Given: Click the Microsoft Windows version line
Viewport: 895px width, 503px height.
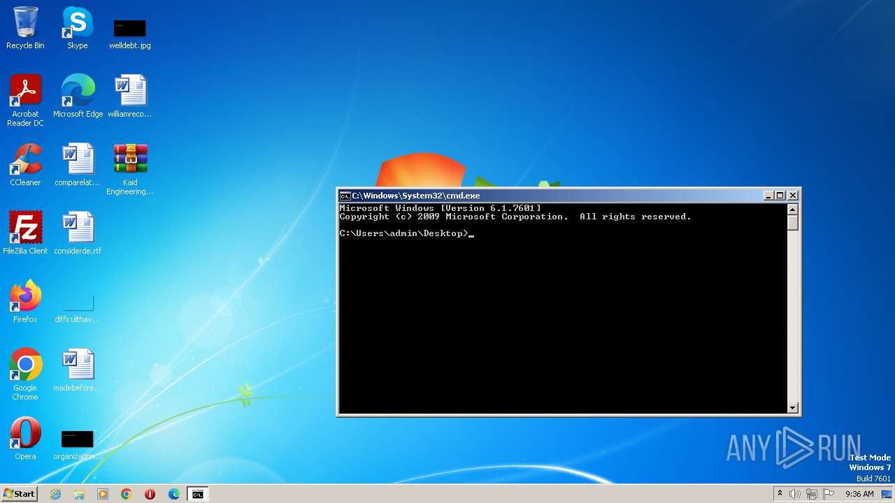Looking at the screenshot, I should [x=441, y=208].
